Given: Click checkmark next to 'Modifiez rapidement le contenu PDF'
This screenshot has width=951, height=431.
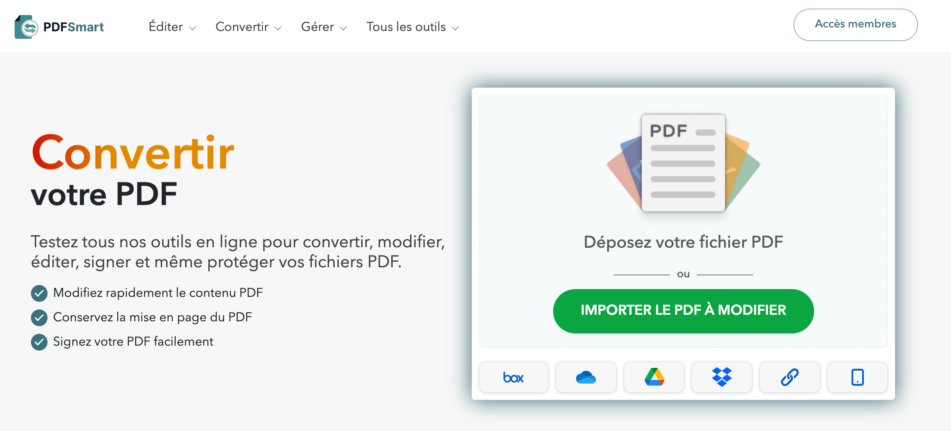Looking at the screenshot, I should point(39,293).
